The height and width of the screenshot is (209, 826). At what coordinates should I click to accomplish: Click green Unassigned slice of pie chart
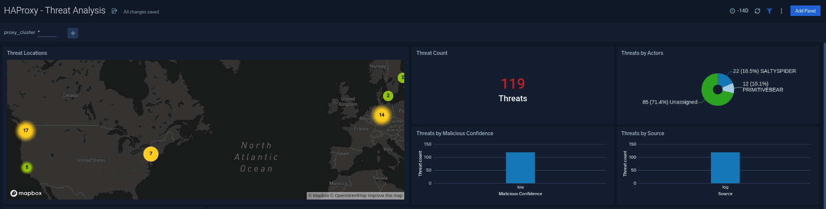coord(709,94)
